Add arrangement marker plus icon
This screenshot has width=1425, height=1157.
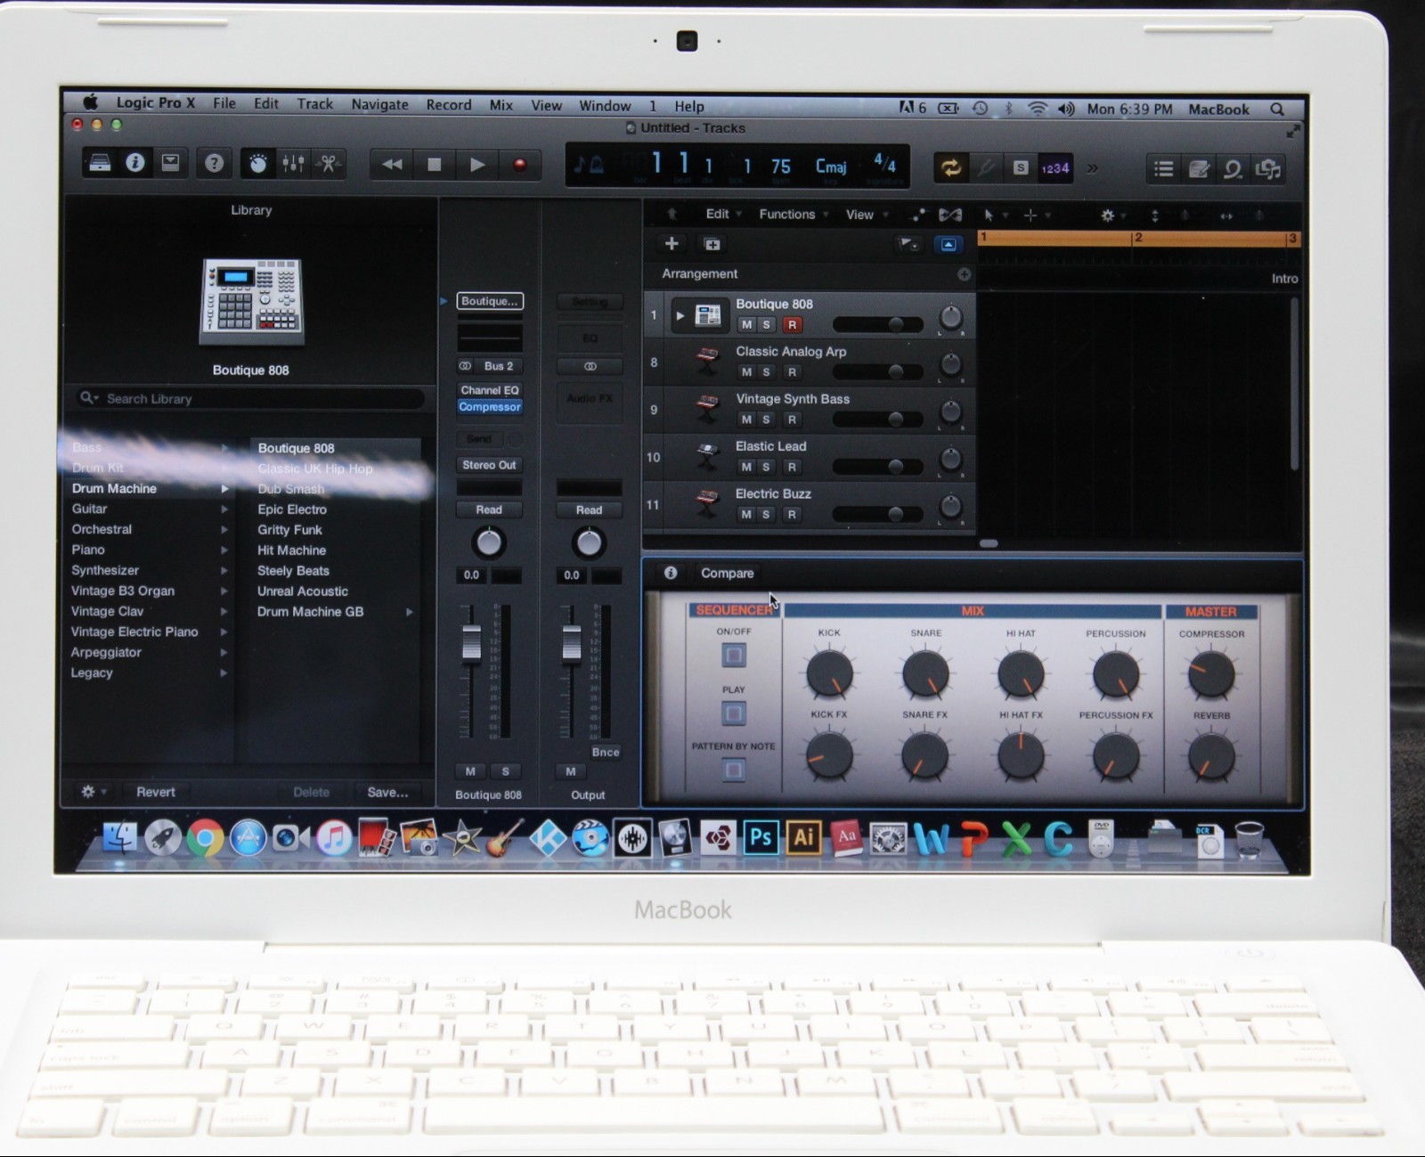pos(964,274)
